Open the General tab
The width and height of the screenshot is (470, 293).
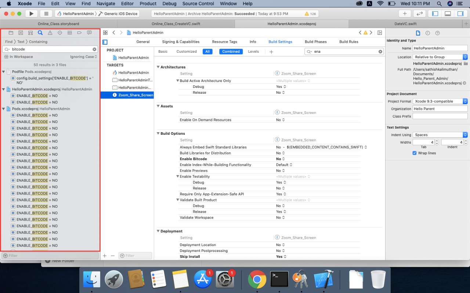click(x=143, y=42)
